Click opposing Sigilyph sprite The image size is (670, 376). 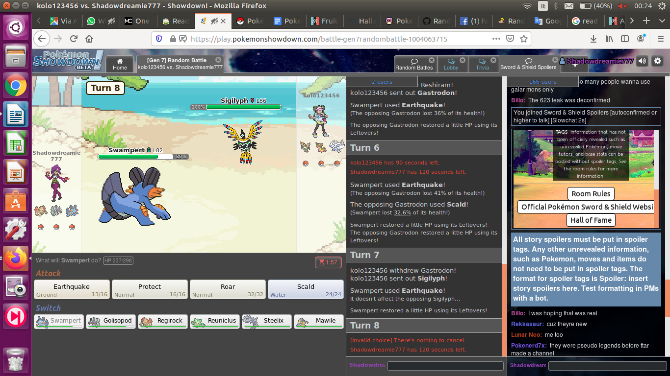click(243, 141)
